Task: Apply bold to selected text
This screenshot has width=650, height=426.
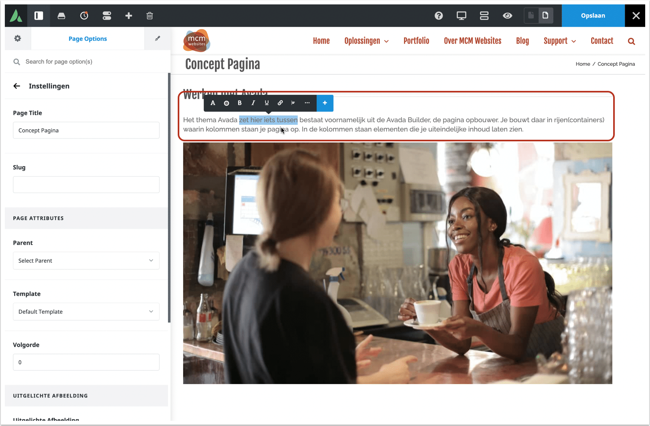Action: click(240, 103)
